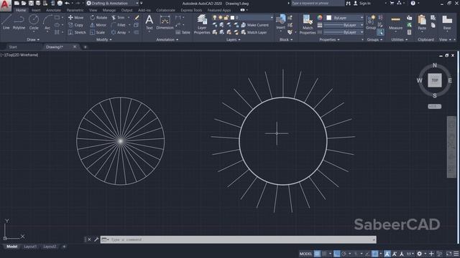Insert a Table
The height and width of the screenshot is (258, 460).
[x=183, y=32]
